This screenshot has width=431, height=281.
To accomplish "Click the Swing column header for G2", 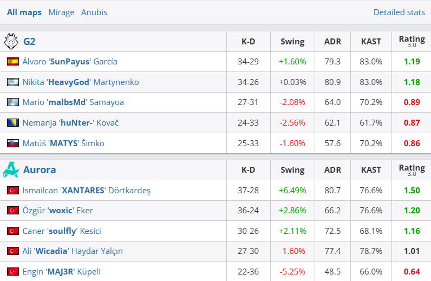I will (x=292, y=41).
